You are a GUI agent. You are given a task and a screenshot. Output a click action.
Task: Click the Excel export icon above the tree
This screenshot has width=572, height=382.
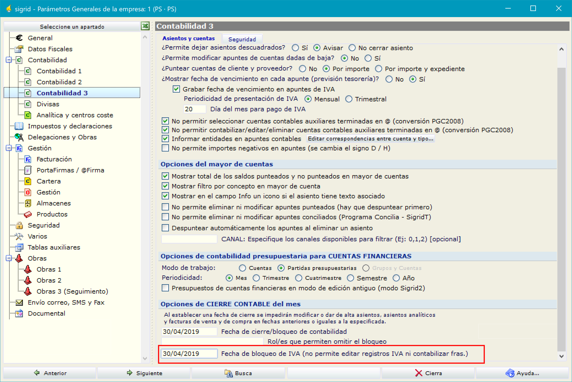point(145,26)
